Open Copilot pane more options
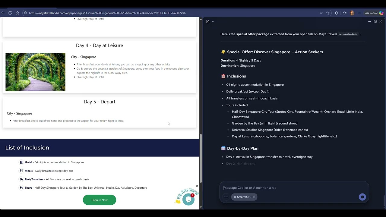Image resolution: width=386 pixels, height=217 pixels. click(x=369, y=21)
